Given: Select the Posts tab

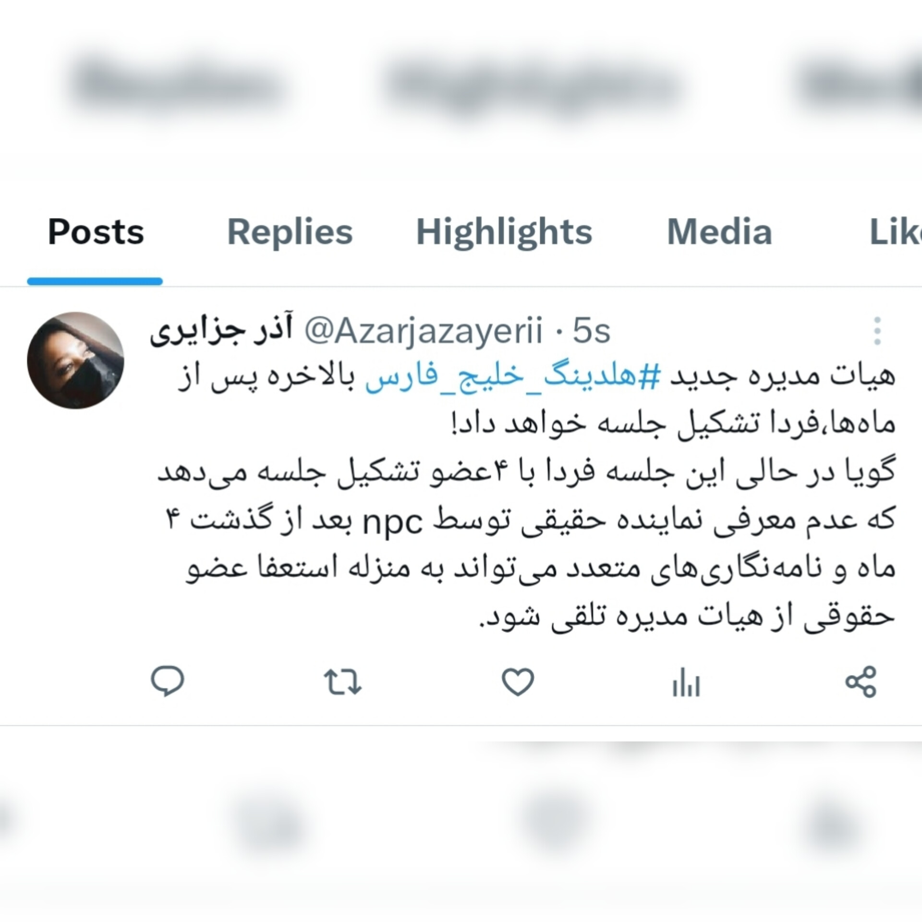Looking at the screenshot, I should 96,232.
